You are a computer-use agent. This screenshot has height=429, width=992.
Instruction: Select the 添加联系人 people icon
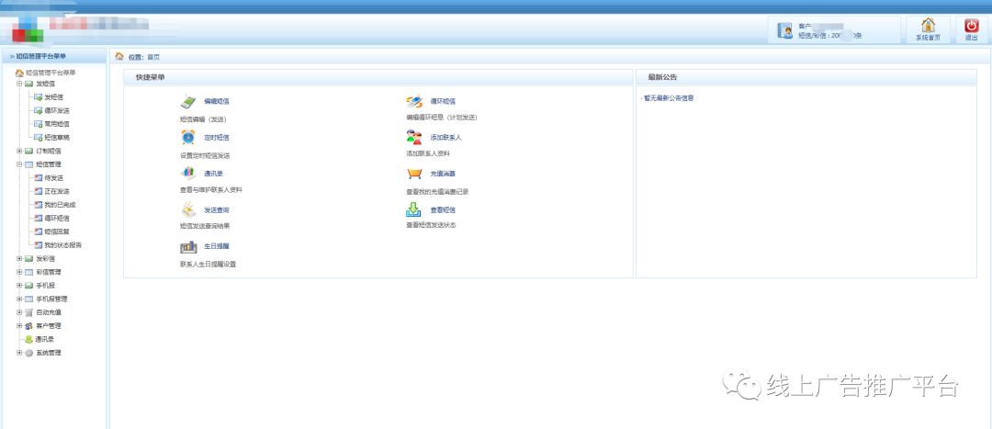[414, 137]
